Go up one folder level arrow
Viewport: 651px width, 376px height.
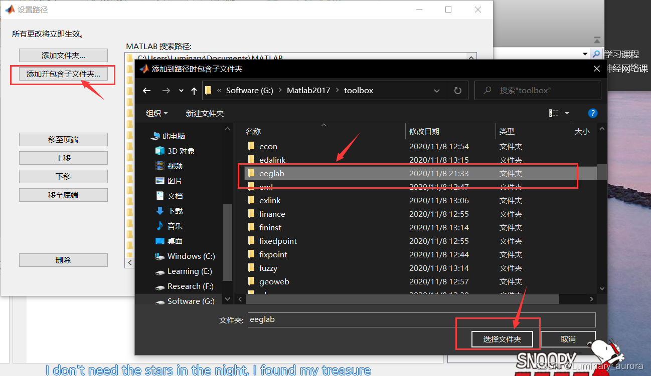194,91
